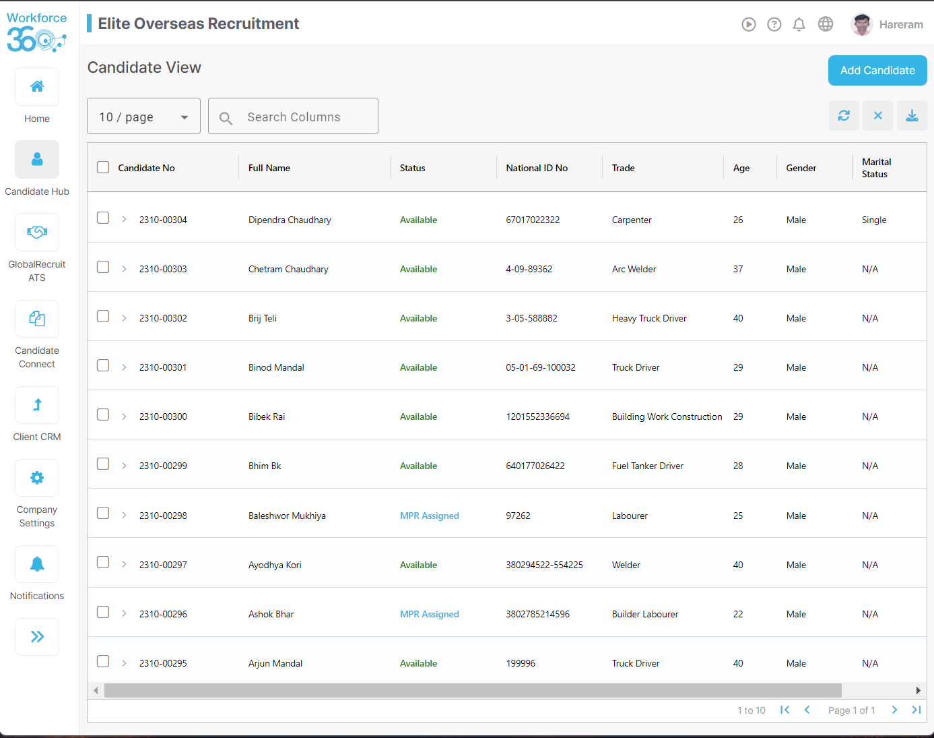
Task: Select the GlobalRecruit ATS icon
Action: point(37,232)
